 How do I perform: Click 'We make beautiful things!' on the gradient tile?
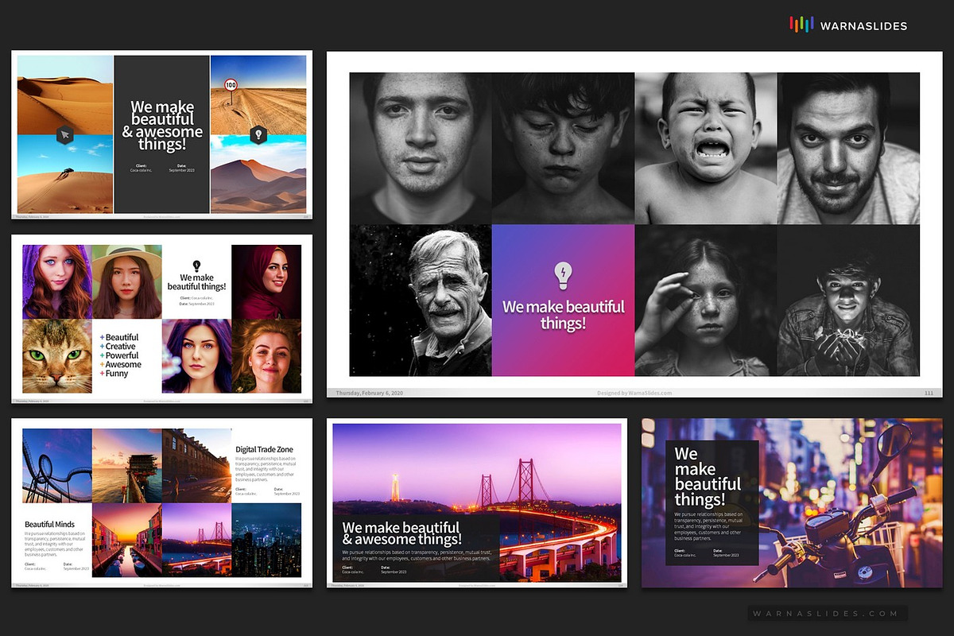(563, 315)
